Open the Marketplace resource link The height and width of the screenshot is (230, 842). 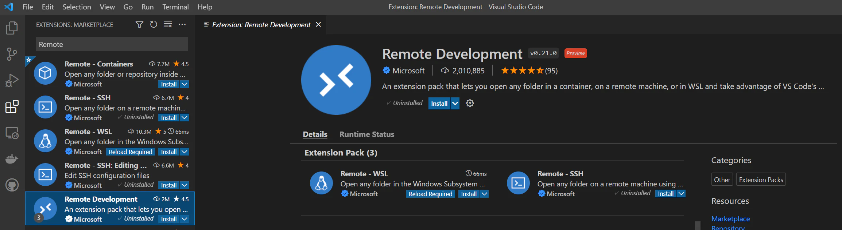pos(730,219)
